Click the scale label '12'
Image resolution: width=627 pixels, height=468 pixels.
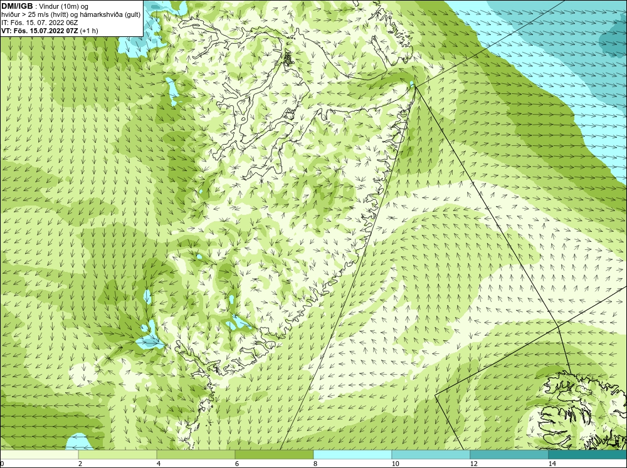pos(473,464)
